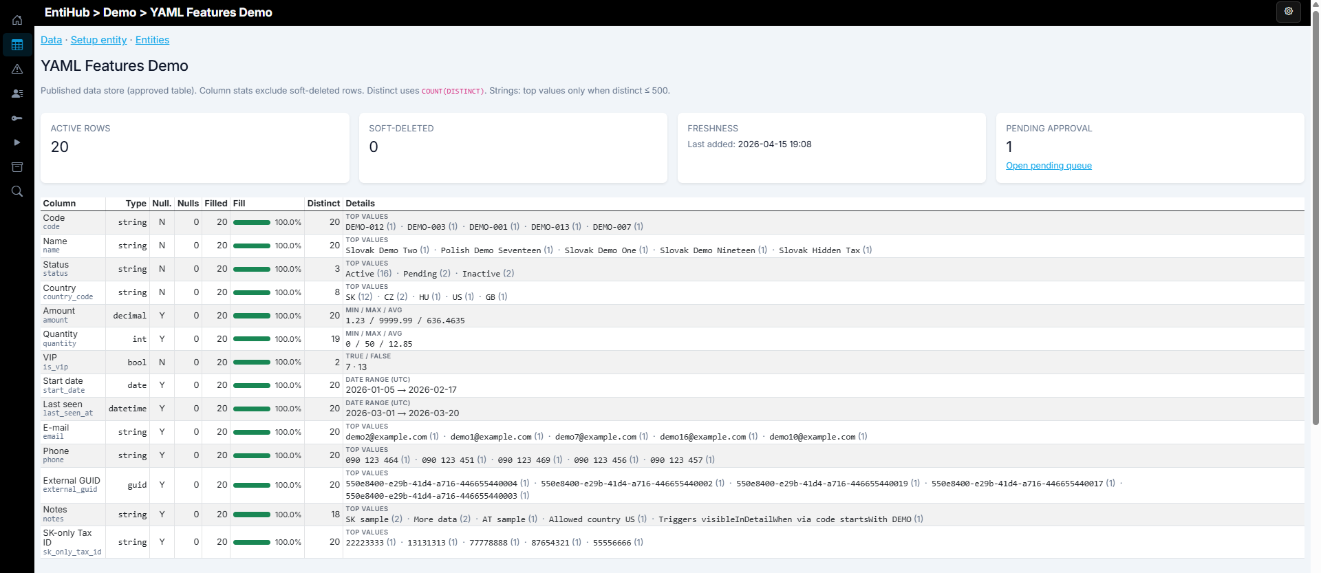
Task: Select the Phone column name cell
Action: (73, 455)
